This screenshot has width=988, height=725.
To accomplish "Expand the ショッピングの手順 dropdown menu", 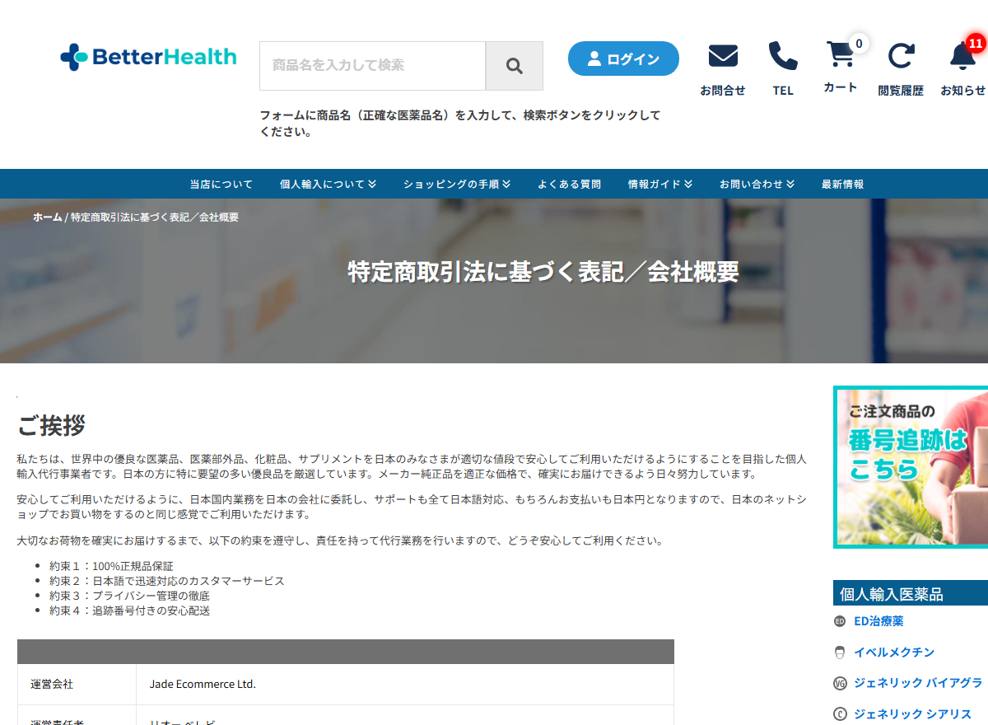I will (457, 184).
